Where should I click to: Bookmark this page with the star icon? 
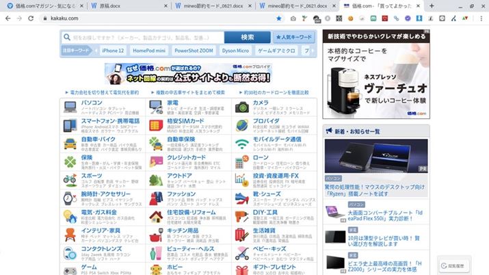pos(279,18)
